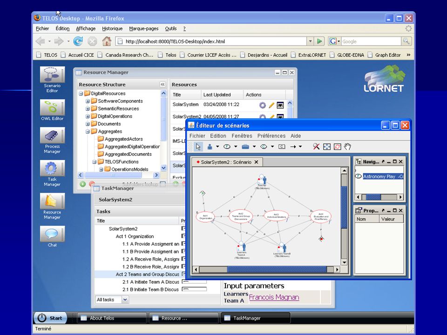Open the briefcase resource tool dropdown arrow
The image size is (447, 335).
pyautogui.click(x=254, y=147)
